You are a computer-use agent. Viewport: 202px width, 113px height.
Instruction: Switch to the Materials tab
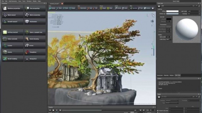[166, 76]
